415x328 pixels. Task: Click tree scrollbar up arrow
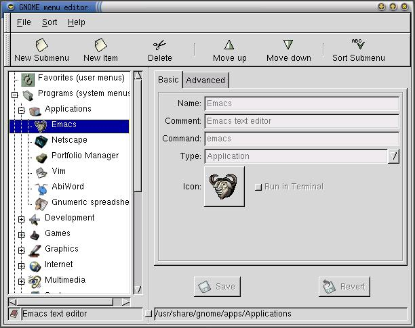point(138,76)
